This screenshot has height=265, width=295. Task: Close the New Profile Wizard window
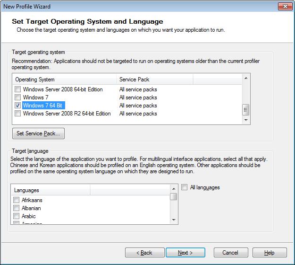pyautogui.click(x=285, y=7)
